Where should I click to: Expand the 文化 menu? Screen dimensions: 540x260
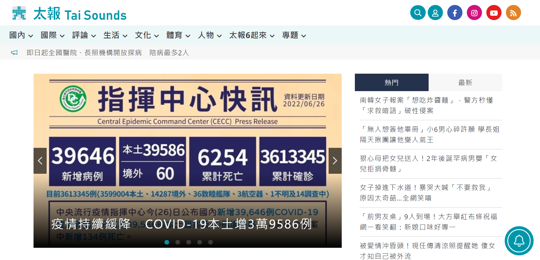click(147, 35)
